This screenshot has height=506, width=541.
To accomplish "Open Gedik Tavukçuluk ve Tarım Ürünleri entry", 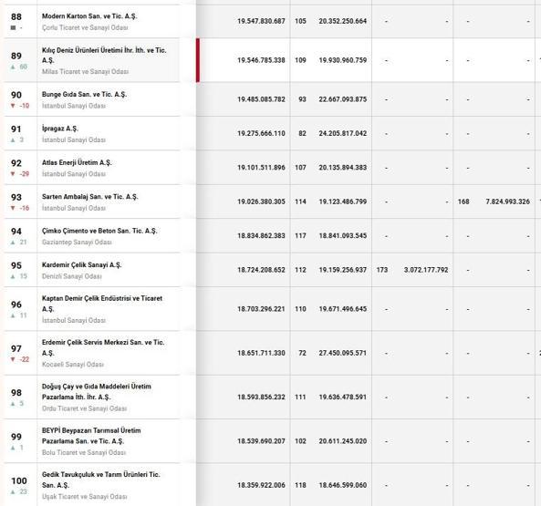I will [100, 480].
